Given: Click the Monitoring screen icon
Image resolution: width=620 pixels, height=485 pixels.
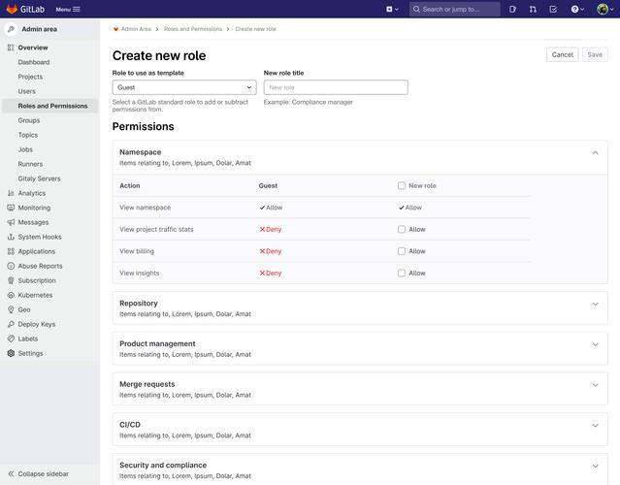Looking at the screenshot, I should [11, 208].
